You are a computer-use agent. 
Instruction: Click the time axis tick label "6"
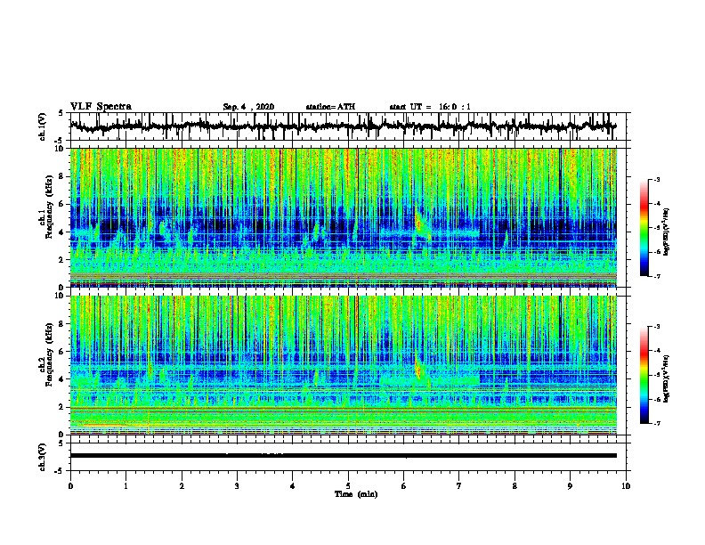404,485
